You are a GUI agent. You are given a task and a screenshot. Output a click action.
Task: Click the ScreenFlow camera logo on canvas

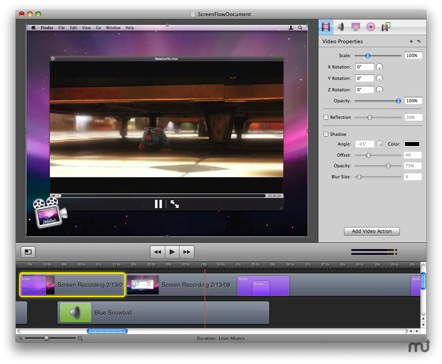tap(50, 213)
